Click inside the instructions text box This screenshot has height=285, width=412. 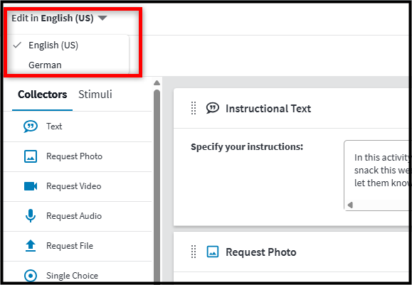377,171
